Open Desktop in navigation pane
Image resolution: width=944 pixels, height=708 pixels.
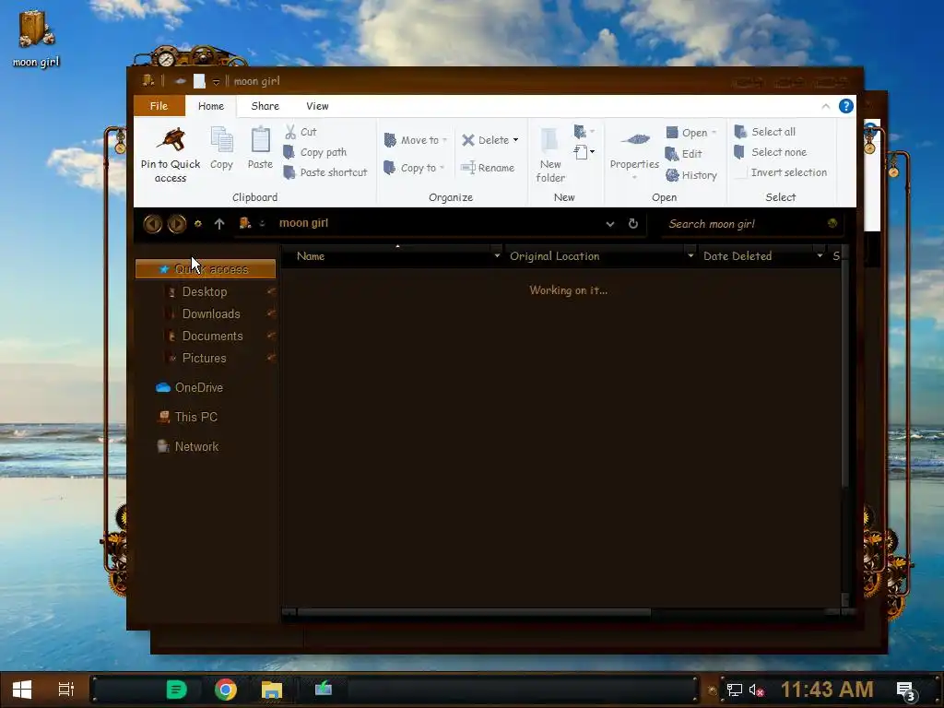pos(205,292)
